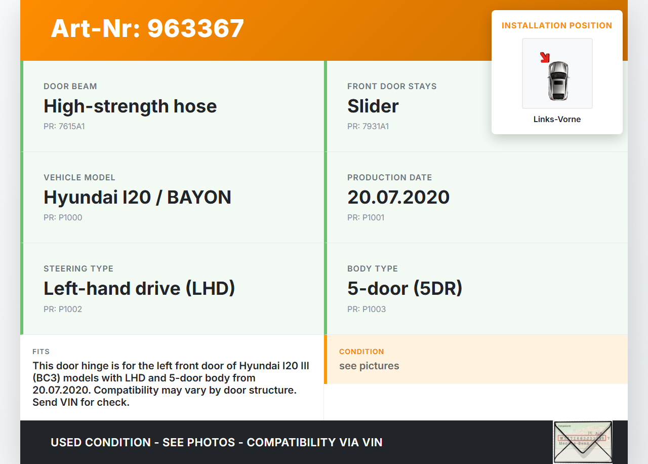Click the car installation position image
648x464 pixels.
557,74
